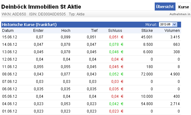Click the green euro icon for 04.06.12

pyautogui.click(x=122, y=104)
